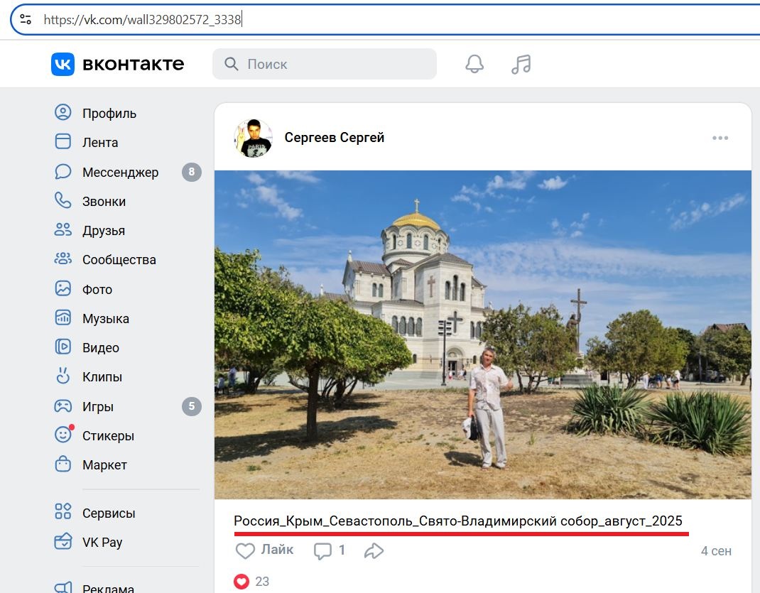Open Профиль in the sidebar

[109, 114]
